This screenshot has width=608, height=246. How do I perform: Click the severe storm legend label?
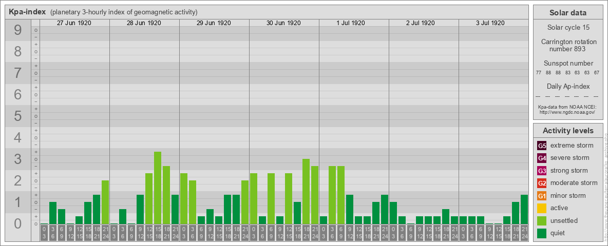pyautogui.click(x=569, y=158)
